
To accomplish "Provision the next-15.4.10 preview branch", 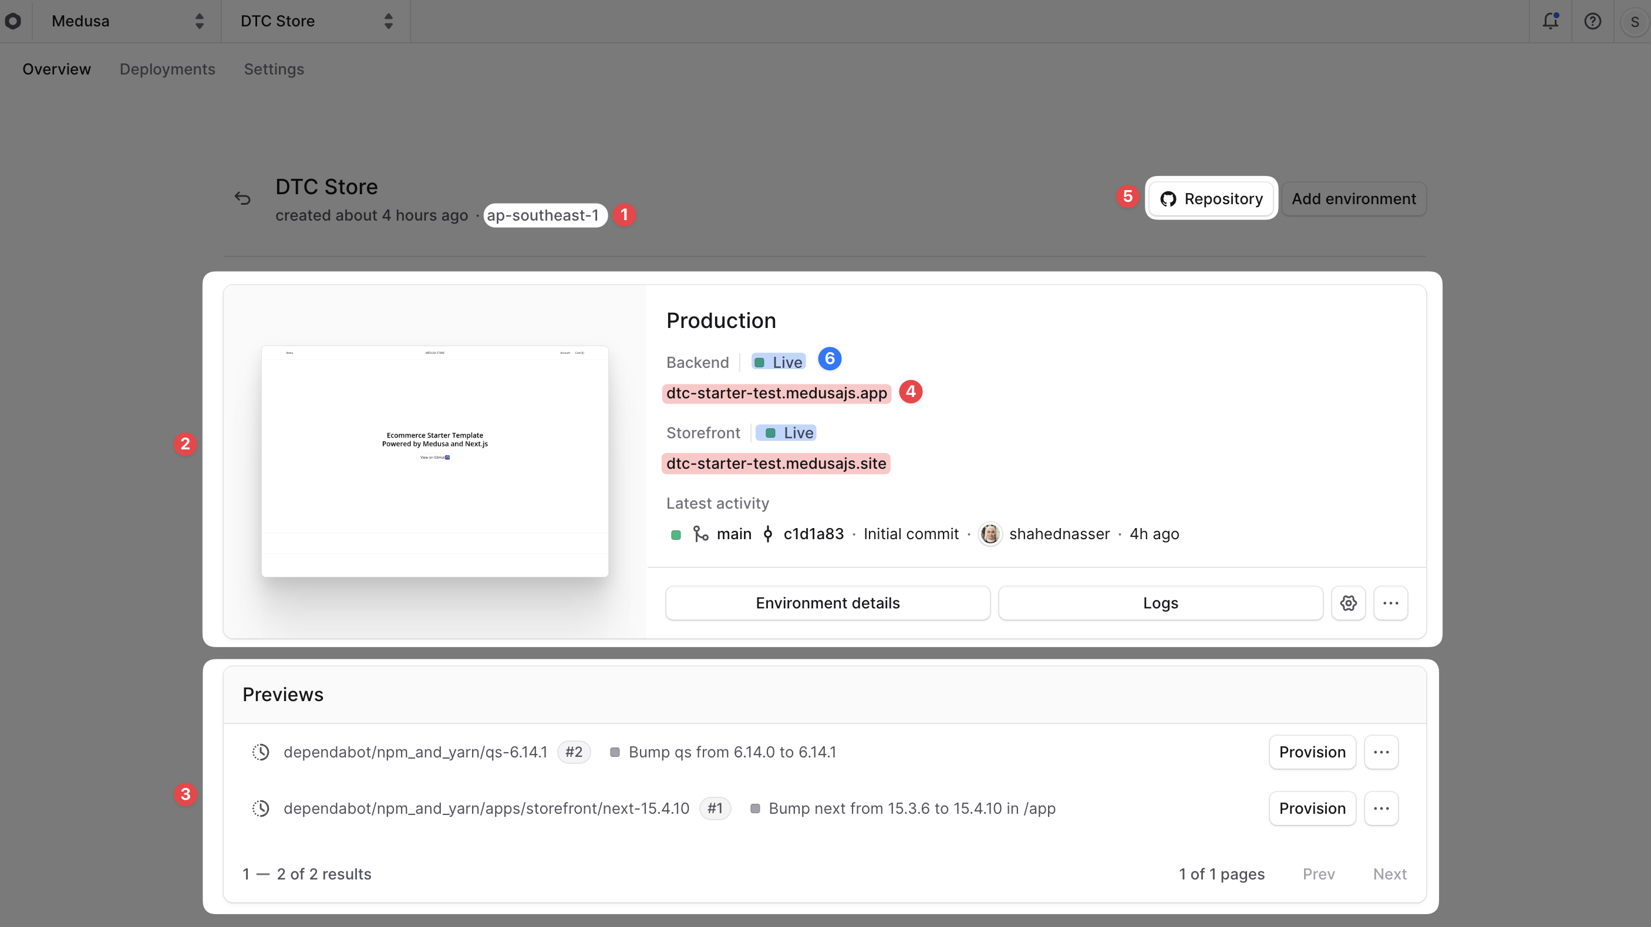I will coord(1312,808).
